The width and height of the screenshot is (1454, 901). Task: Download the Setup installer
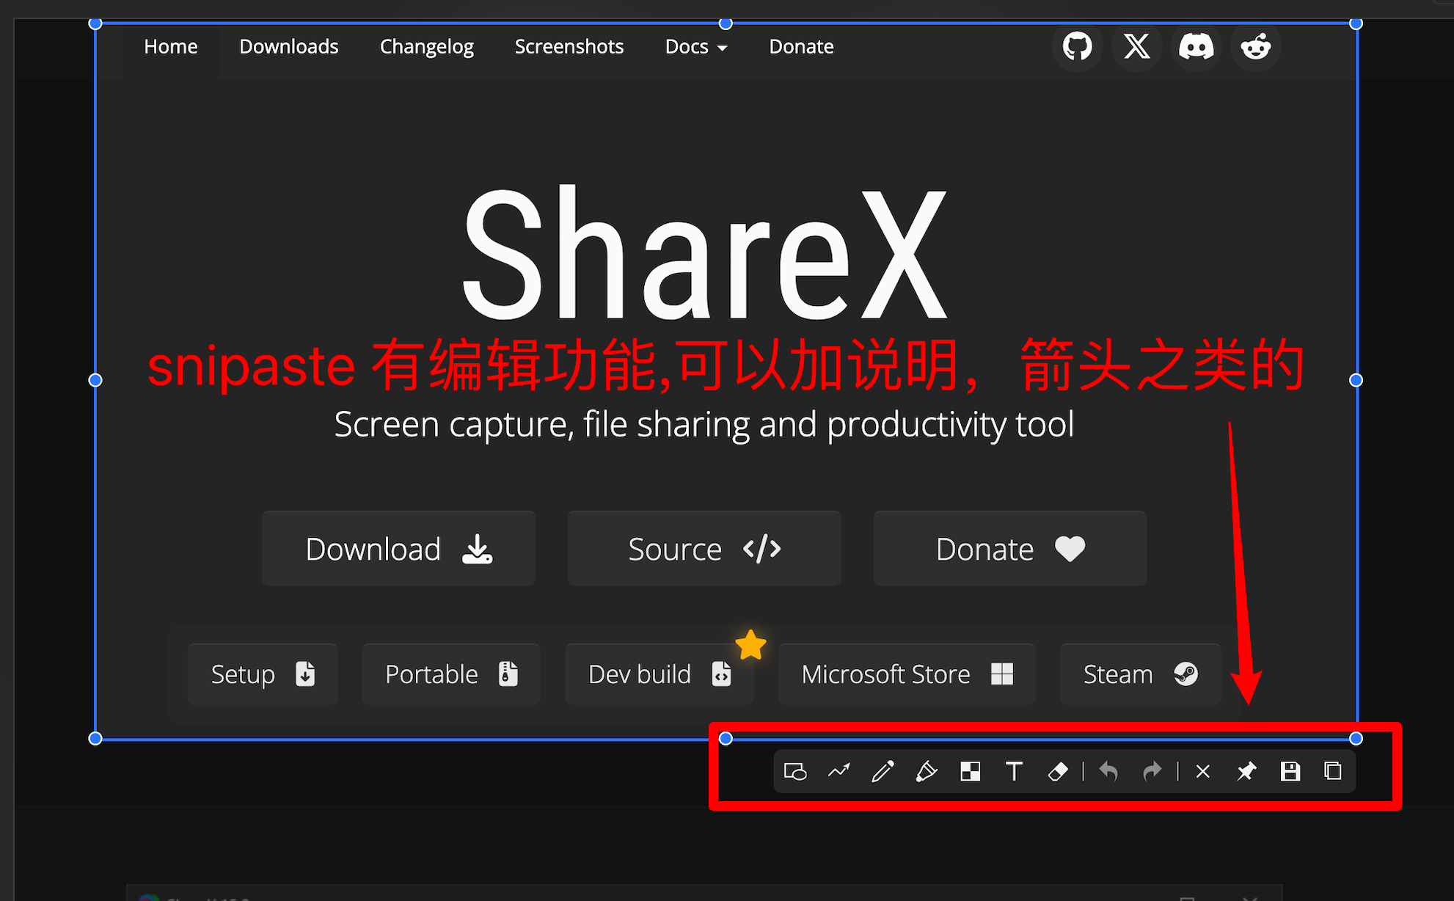tap(263, 674)
